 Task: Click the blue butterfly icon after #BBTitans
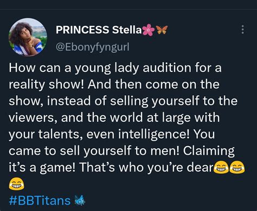[80, 201]
